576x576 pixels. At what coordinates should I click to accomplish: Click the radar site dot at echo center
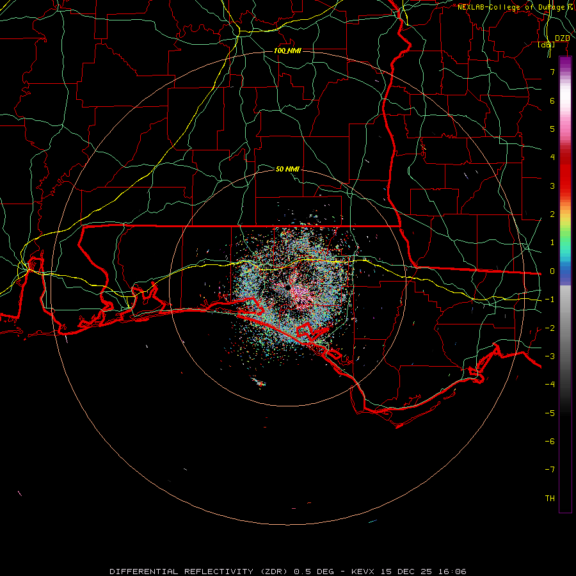(x=287, y=287)
